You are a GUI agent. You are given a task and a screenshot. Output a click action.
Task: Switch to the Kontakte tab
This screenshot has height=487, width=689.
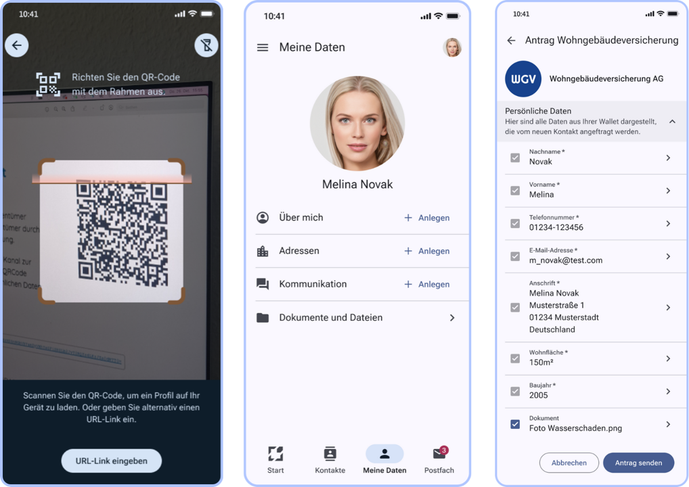[330, 459]
